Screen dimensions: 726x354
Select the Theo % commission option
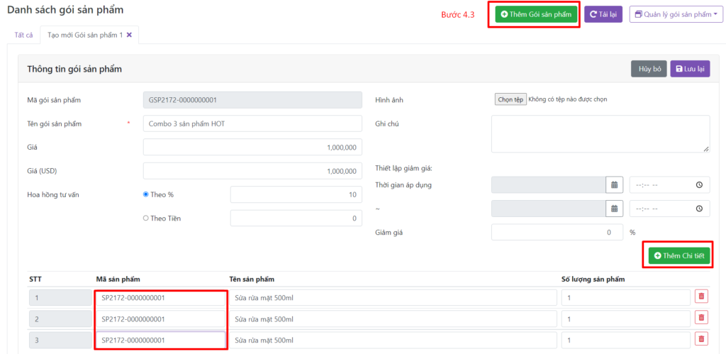[146, 194]
